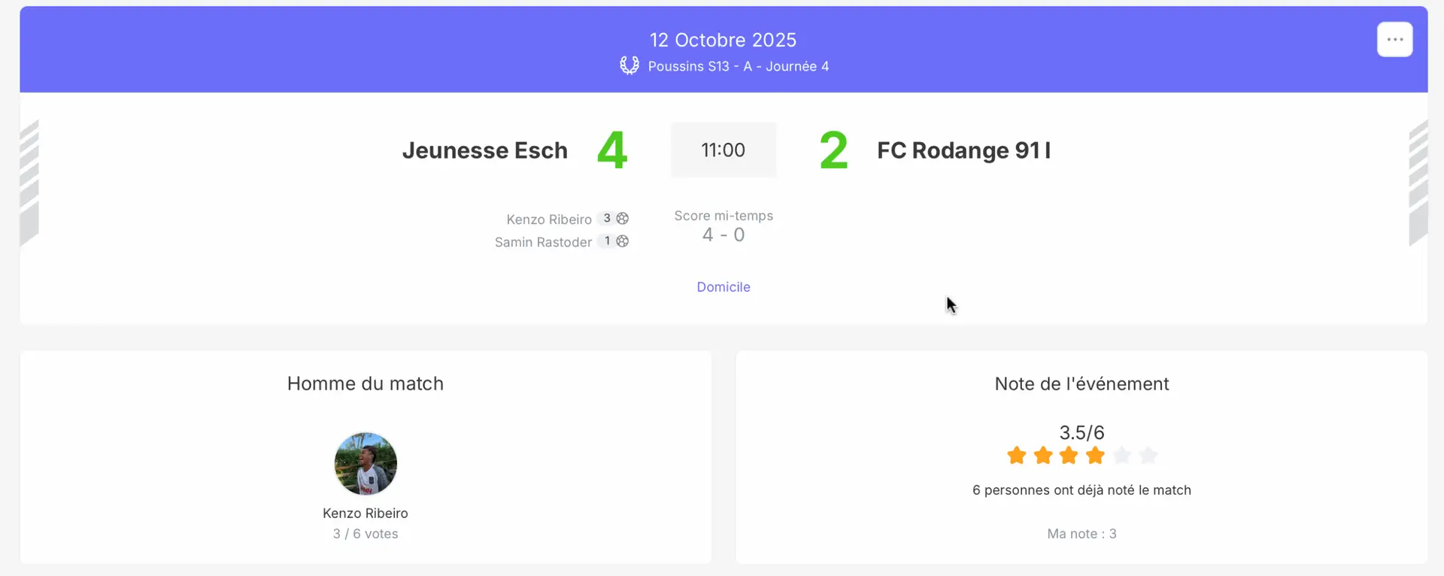Viewport: 1444px width, 576px height.
Task: Click soccer ball icon beside Samin Rastoder's goal
Action: 623,241
